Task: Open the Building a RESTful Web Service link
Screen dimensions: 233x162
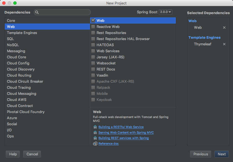Action: click(121, 127)
